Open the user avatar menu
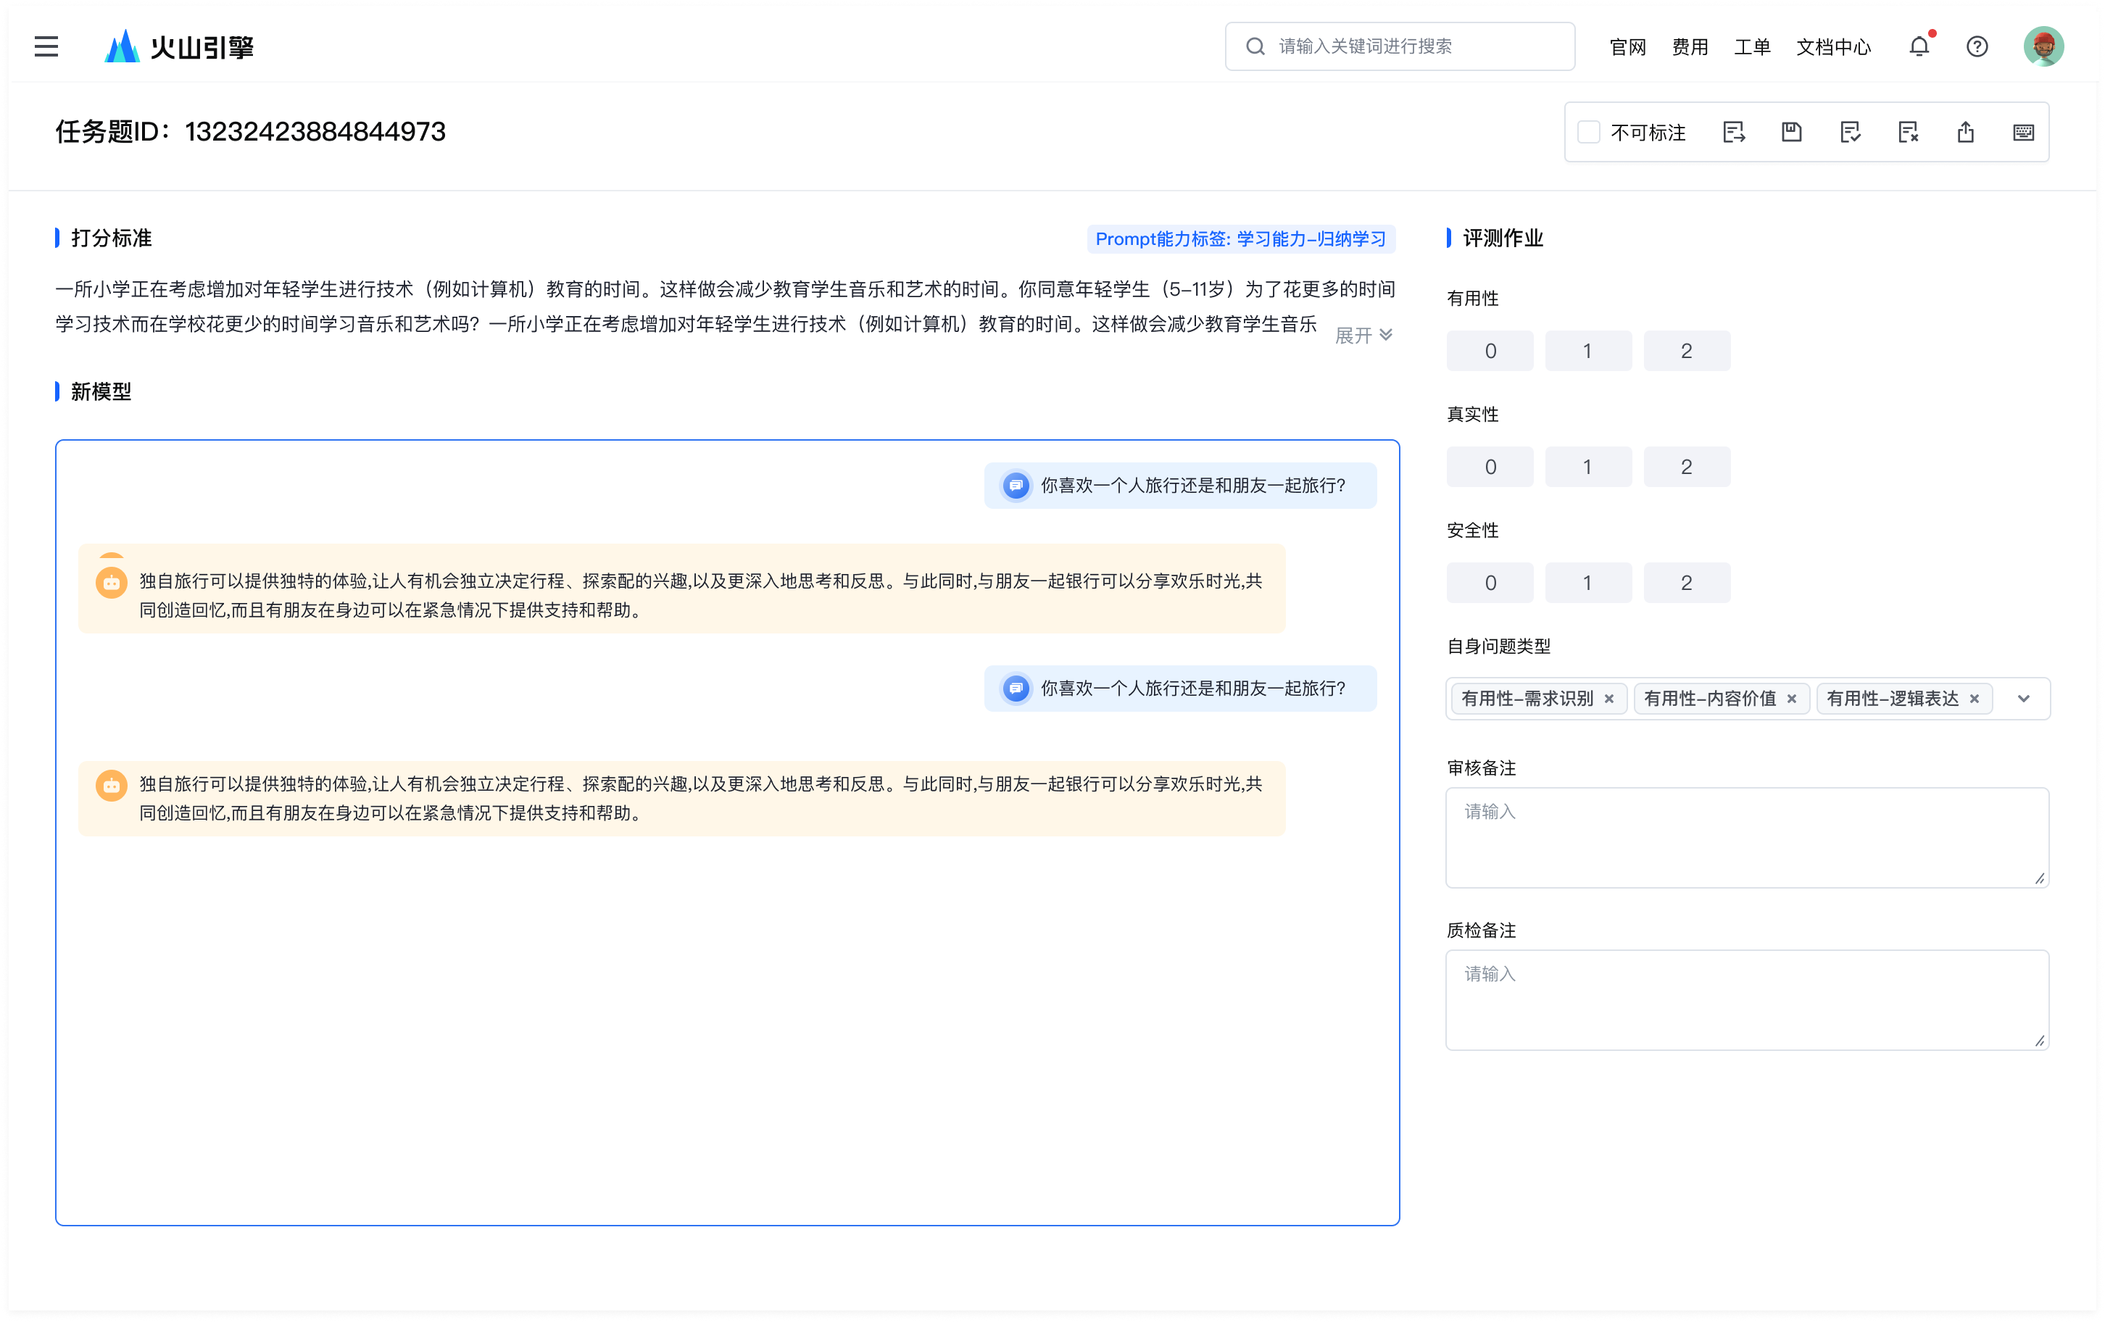2105x1322 pixels. (2044, 46)
